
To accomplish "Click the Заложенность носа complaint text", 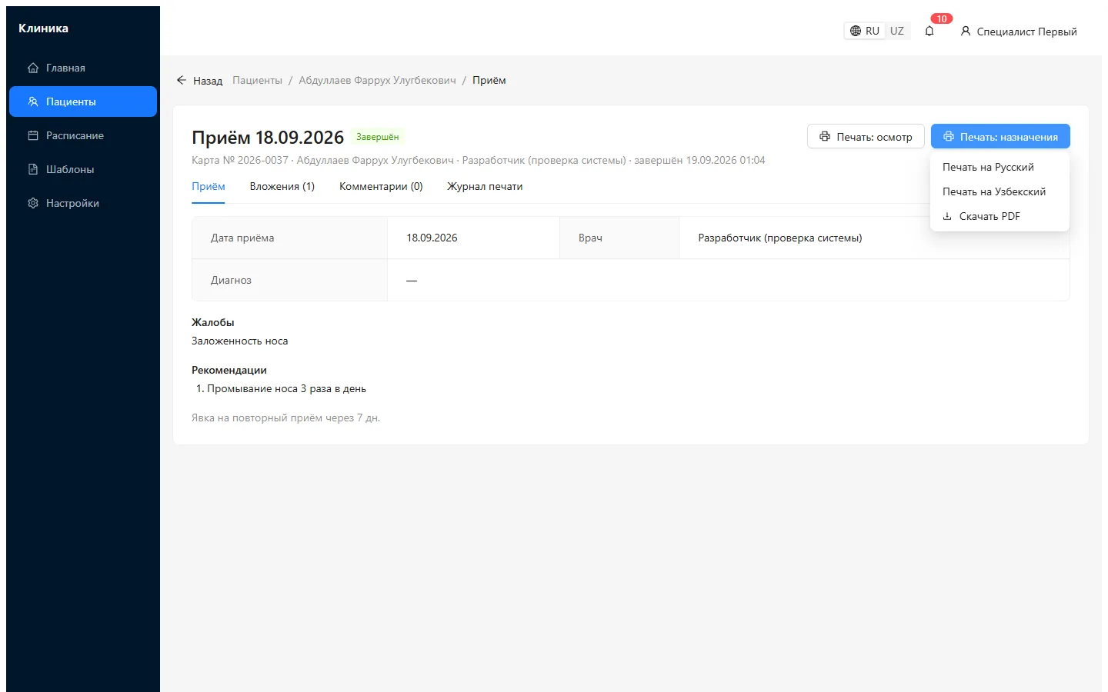I will coord(240,341).
